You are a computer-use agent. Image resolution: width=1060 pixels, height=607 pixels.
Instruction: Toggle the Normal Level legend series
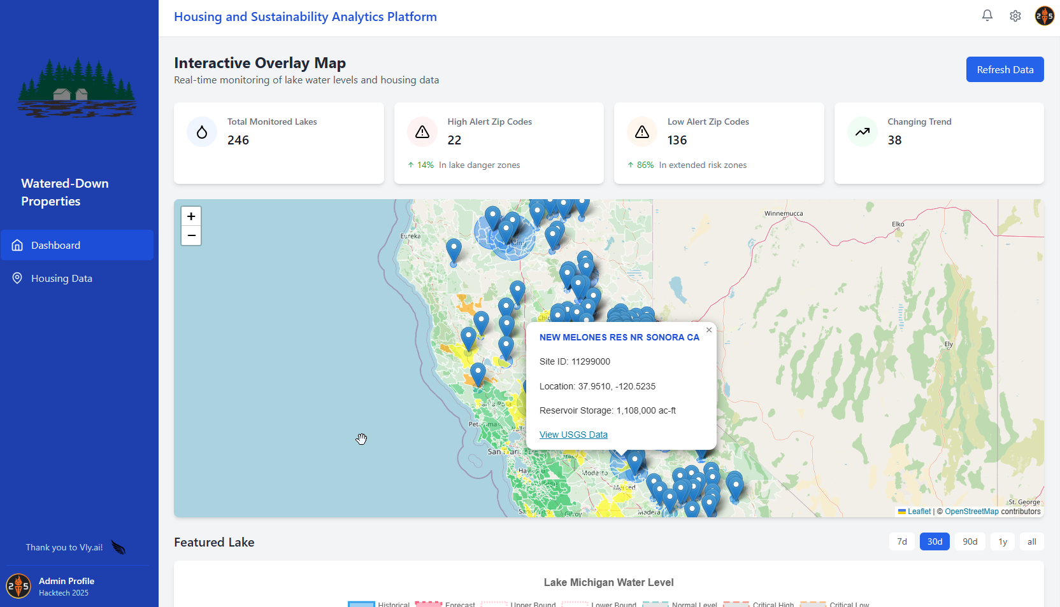680,604
